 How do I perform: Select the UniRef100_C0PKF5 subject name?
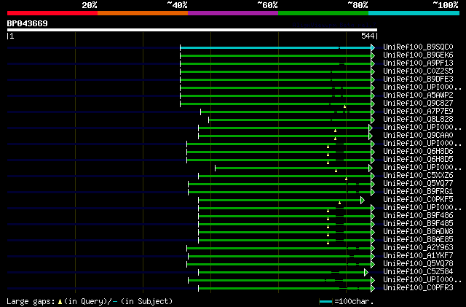[x=418, y=200]
